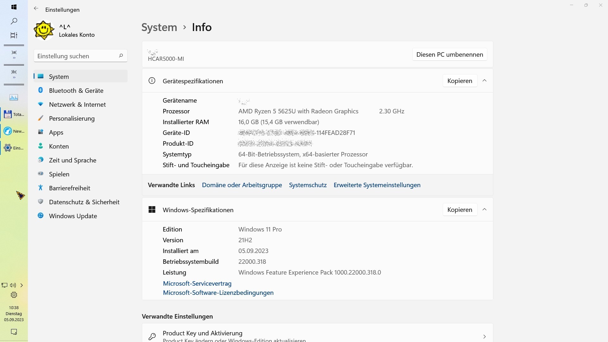This screenshot has width=608, height=342.
Task: Click the Einstellung suchen search field
Action: point(76,56)
